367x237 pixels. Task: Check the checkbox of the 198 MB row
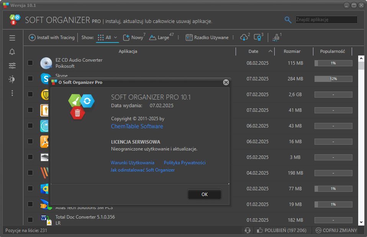(30, 173)
